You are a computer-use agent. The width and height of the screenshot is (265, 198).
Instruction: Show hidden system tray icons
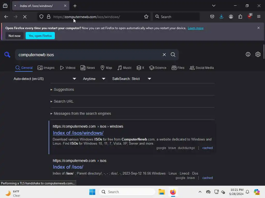[200, 192]
